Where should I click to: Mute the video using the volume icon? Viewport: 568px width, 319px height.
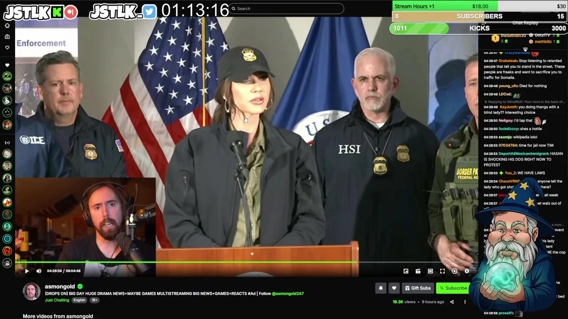coord(39,271)
